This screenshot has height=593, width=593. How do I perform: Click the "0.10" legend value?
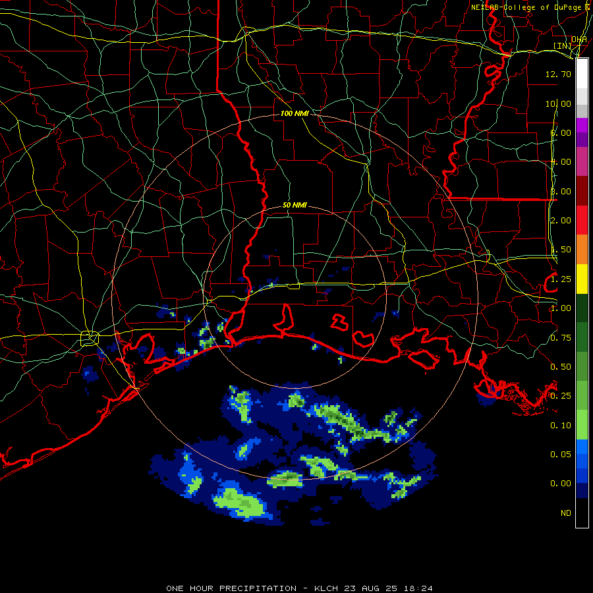click(x=561, y=426)
